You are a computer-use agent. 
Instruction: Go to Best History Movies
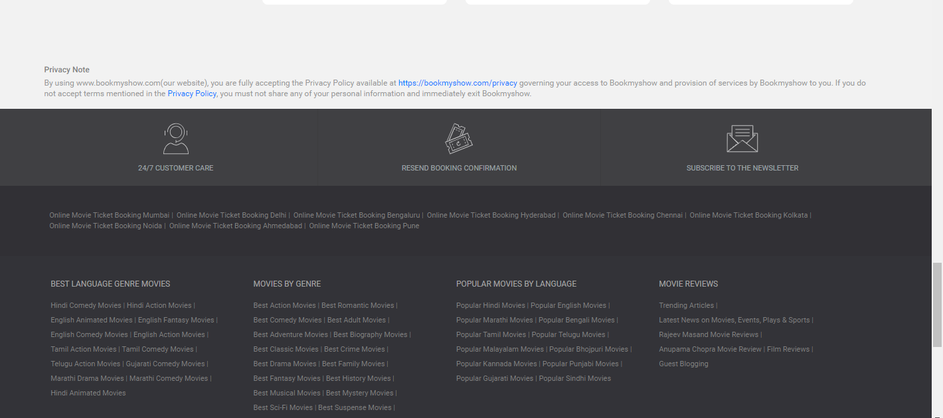point(359,378)
